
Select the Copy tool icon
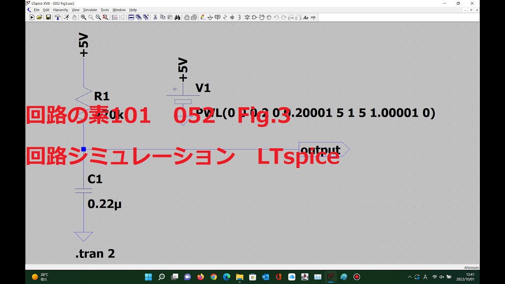pyautogui.click(x=163, y=17)
